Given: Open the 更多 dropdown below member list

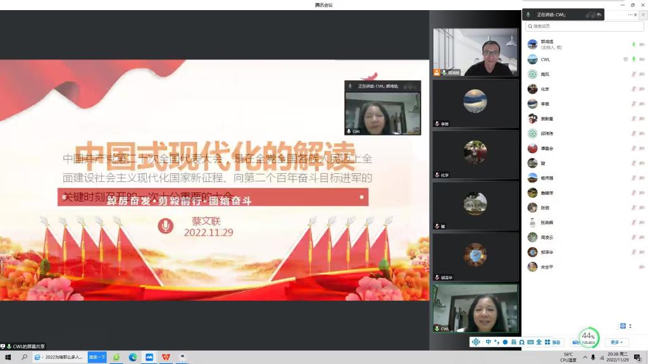Looking at the screenshot, I should coord(616,342).
